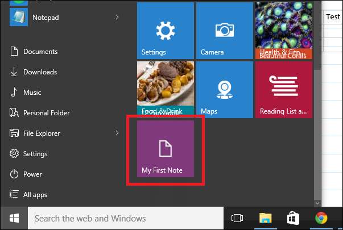Click the All apps list icon
343x230 pixels.
14,194
